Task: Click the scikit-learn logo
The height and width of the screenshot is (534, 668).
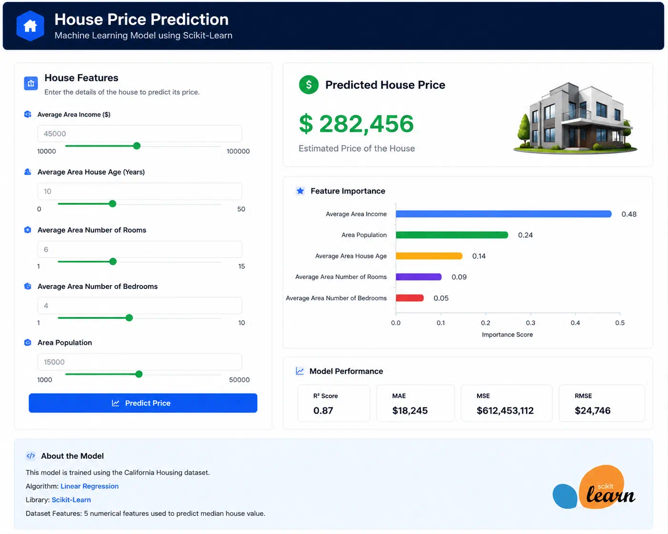Action: tap(594, 487)
